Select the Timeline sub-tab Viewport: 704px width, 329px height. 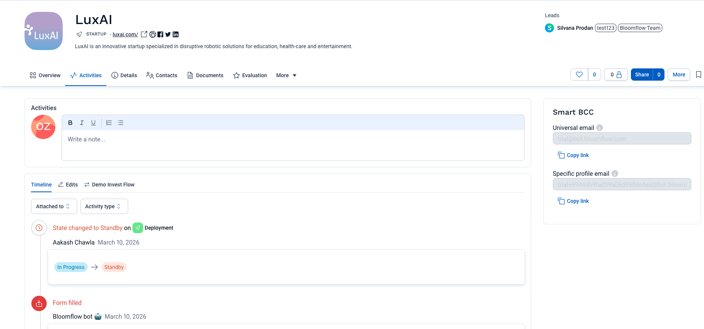point(41,185)
